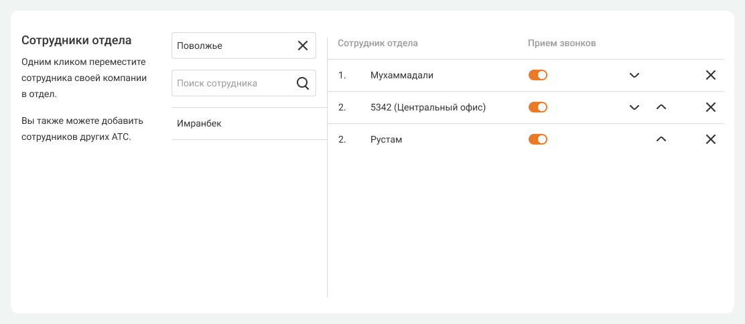This screenshot has height=324, width=745.
Task: Focus the Поиск сотрудника search field
Action: click(x=231, y=84)
